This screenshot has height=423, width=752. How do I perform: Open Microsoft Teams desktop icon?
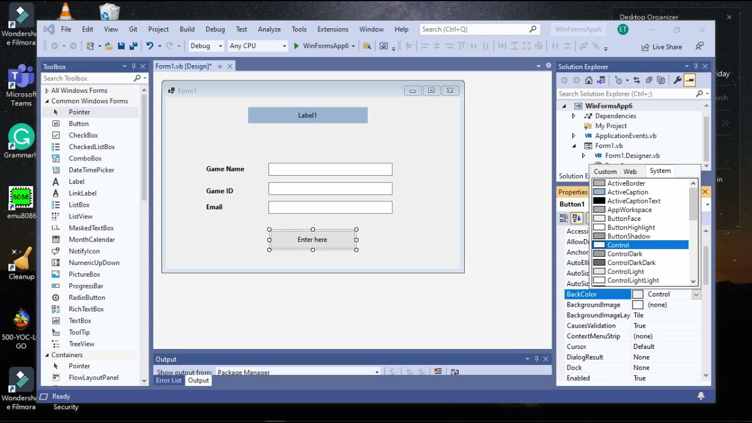(x=21, y=86)
